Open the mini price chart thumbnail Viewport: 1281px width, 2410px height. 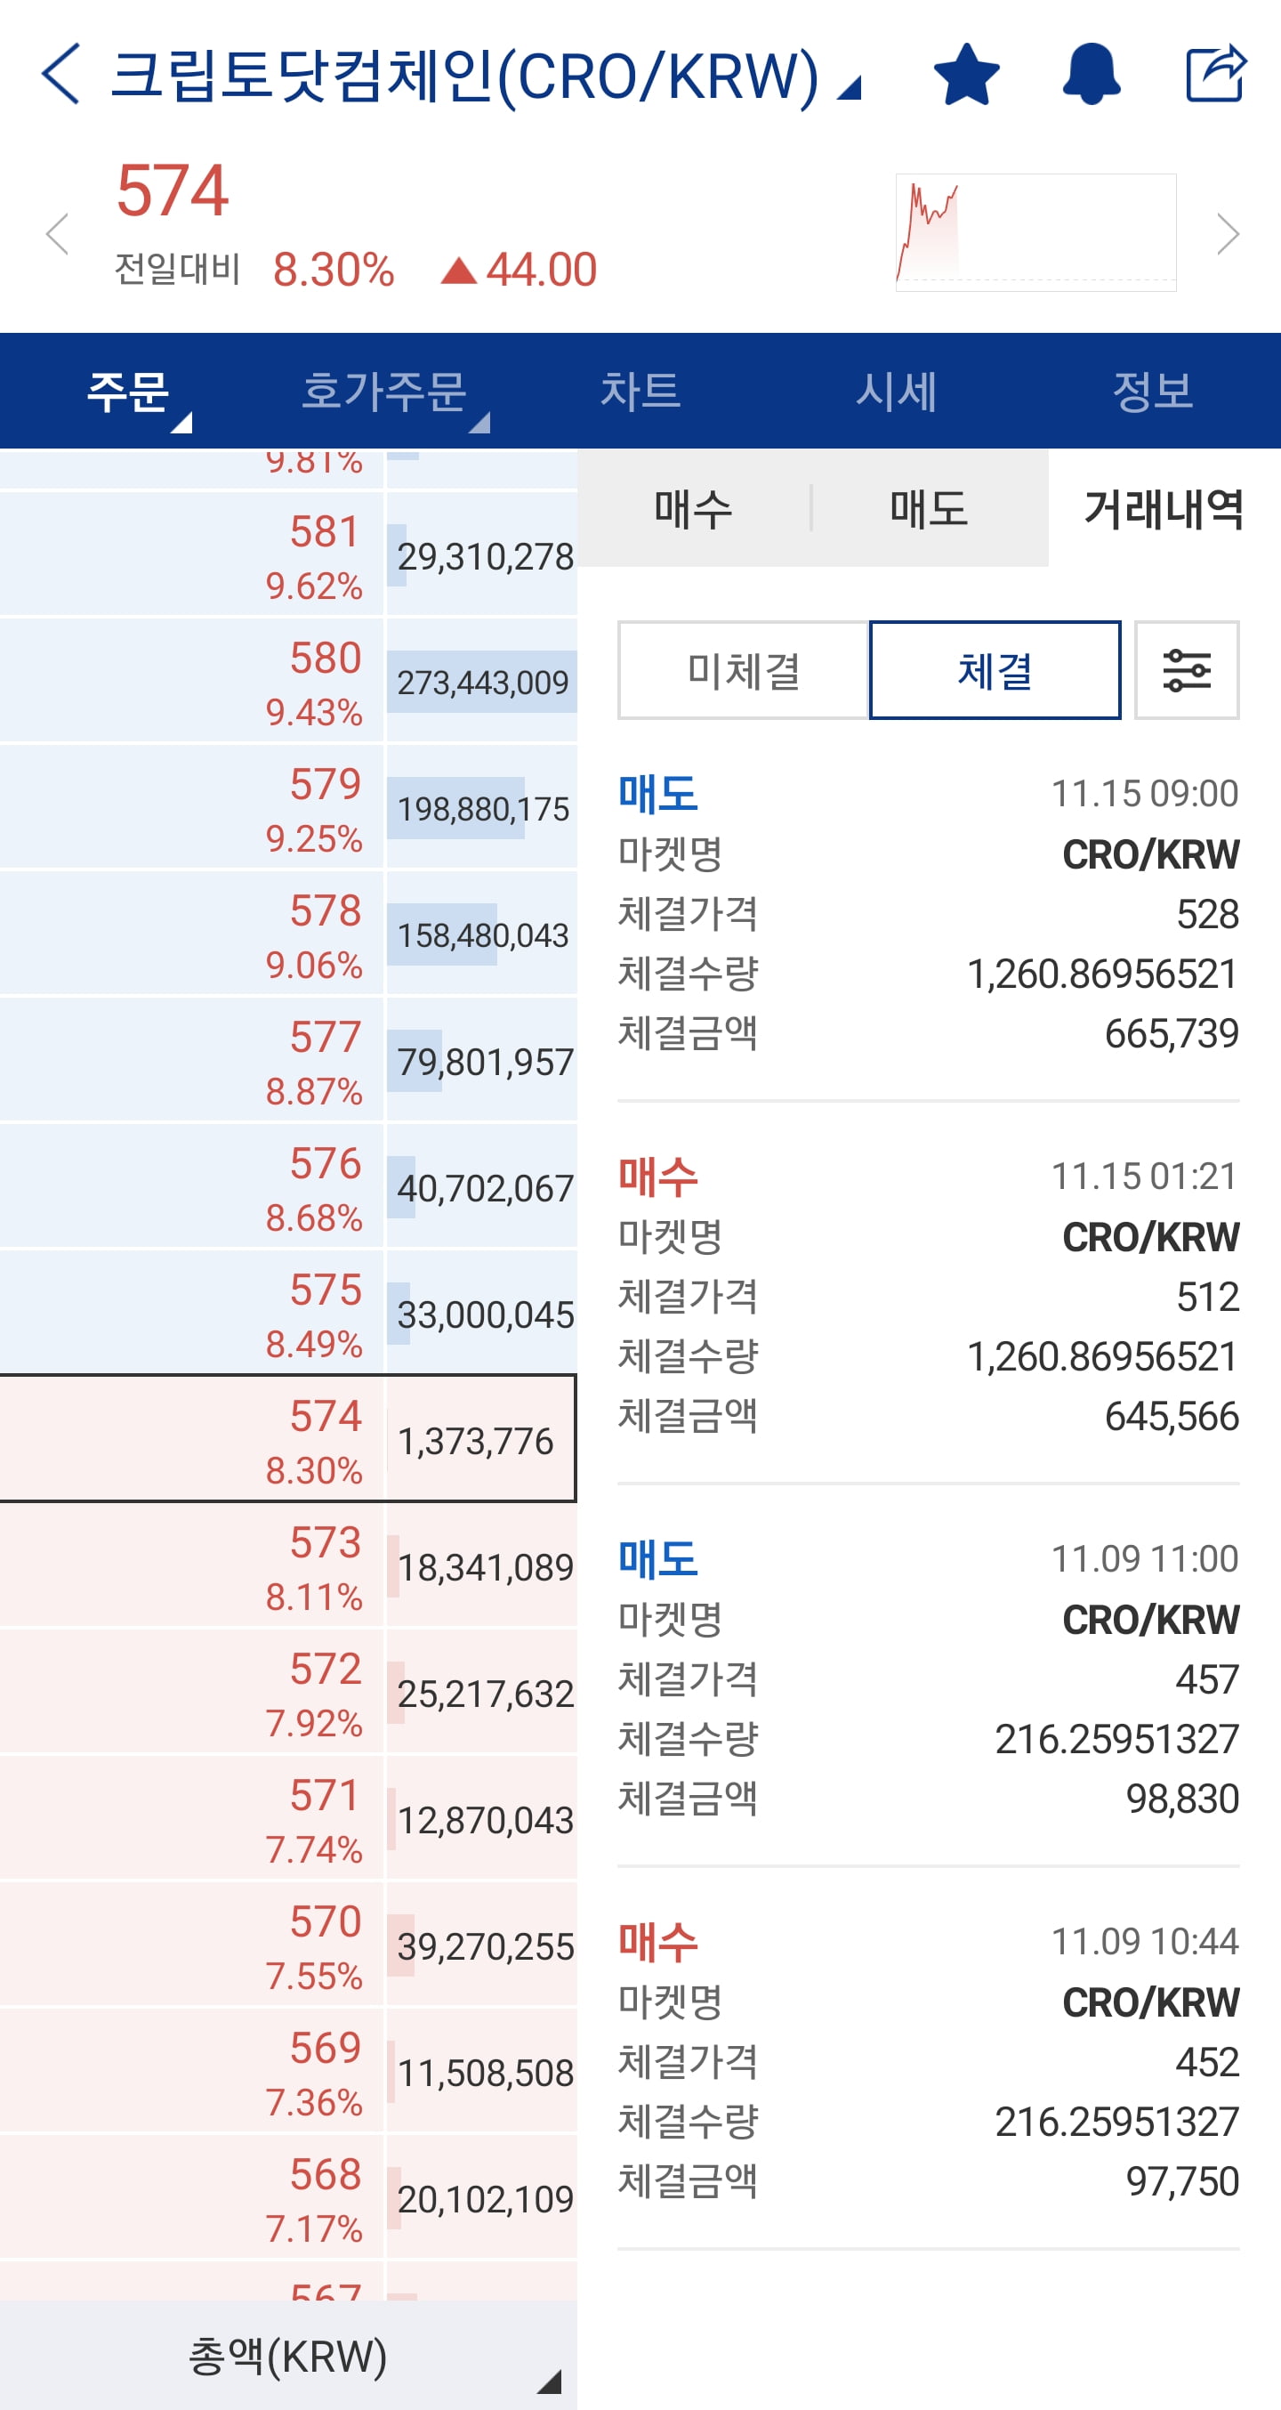click(1036, 232)
